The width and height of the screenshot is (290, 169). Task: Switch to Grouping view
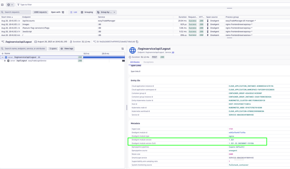pos(87,12)
